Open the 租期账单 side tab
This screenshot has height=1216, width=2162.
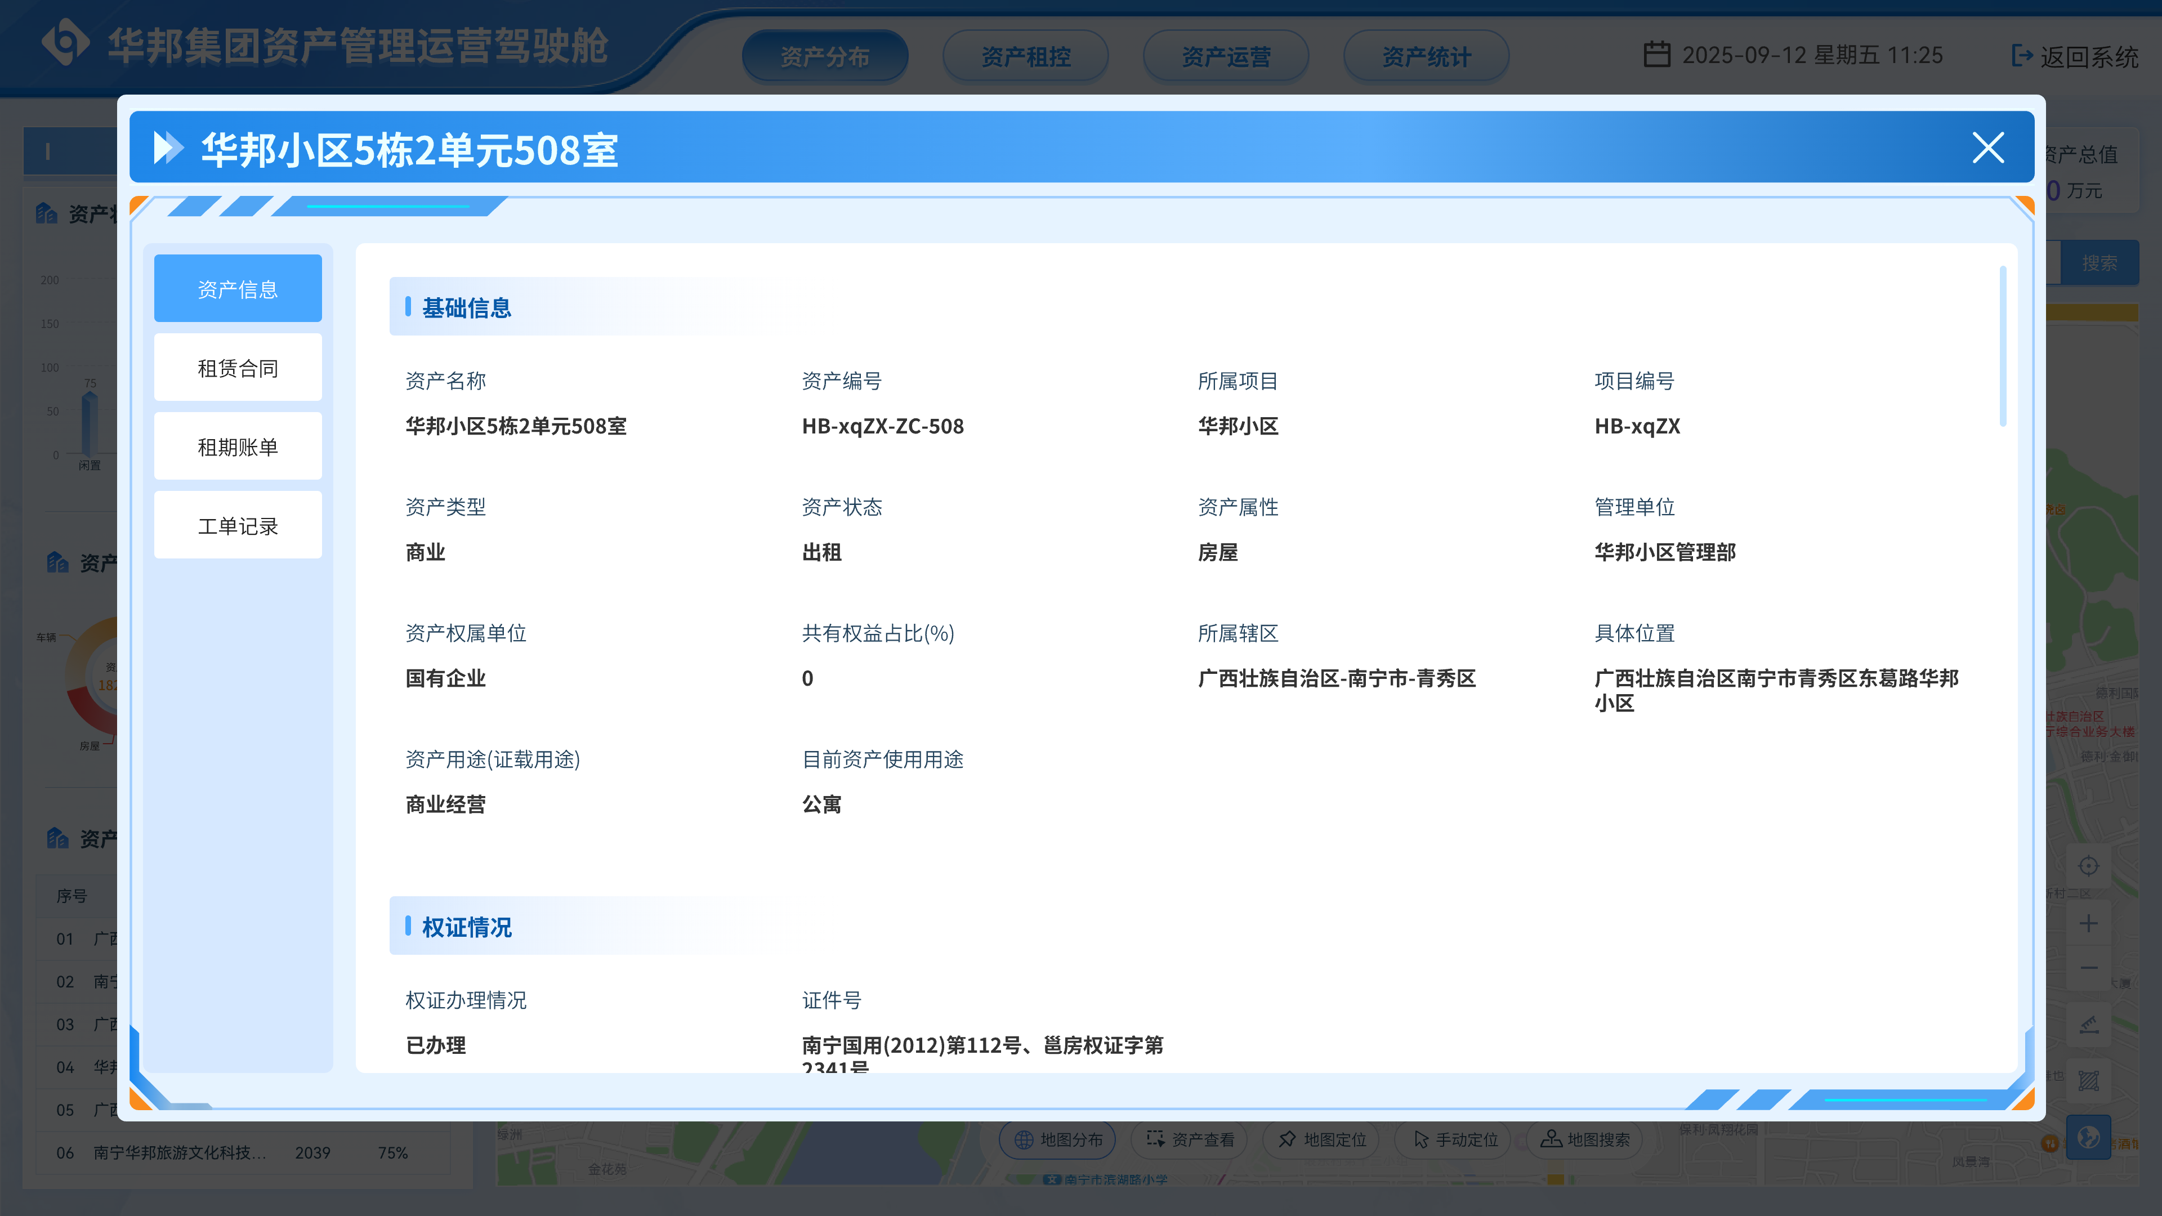coord(238,446)
